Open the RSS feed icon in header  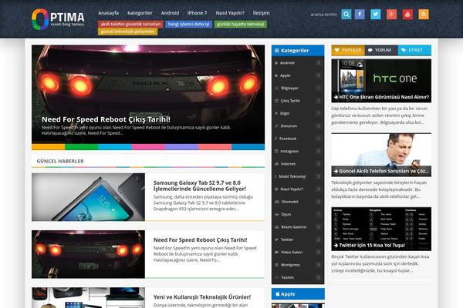click(424, 14)
